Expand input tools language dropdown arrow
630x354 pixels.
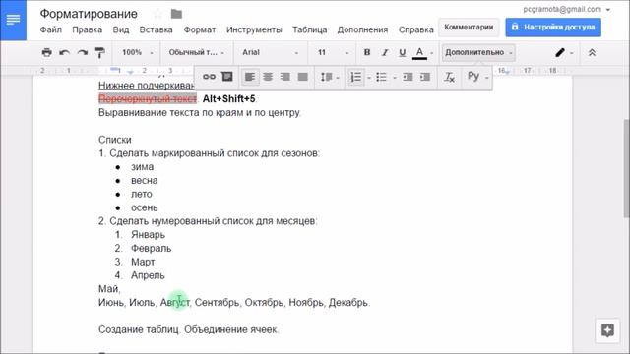point(486,78)
